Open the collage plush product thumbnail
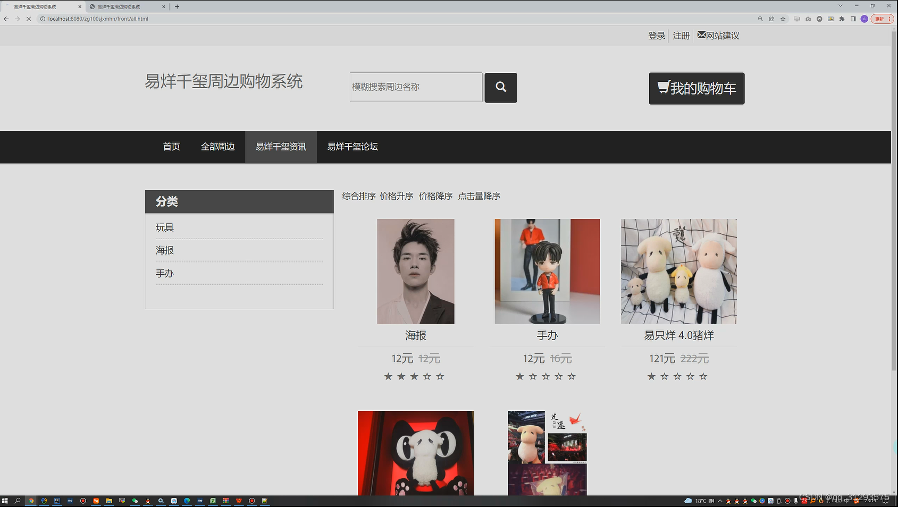 [x=547, y=453]
